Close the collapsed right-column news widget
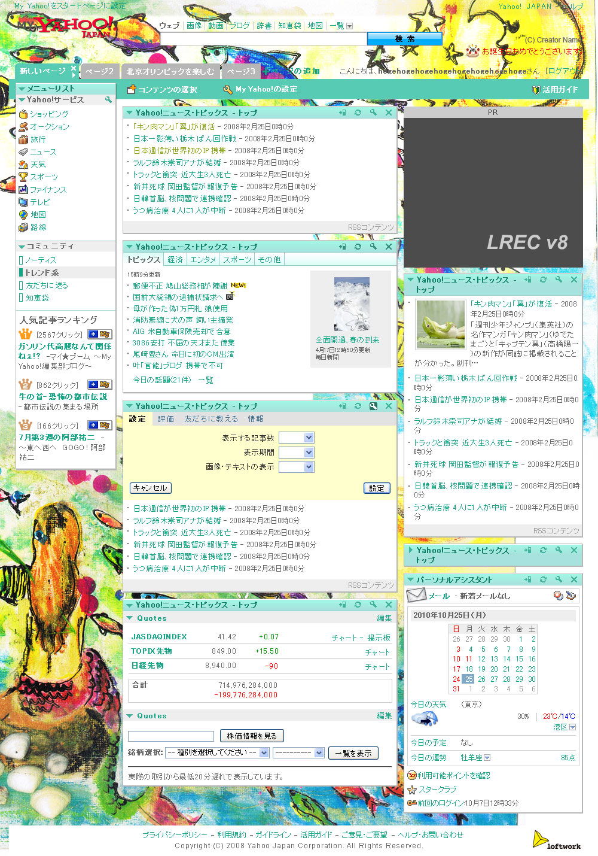Screen dimensions: 598x856 (x=574, y=550)
